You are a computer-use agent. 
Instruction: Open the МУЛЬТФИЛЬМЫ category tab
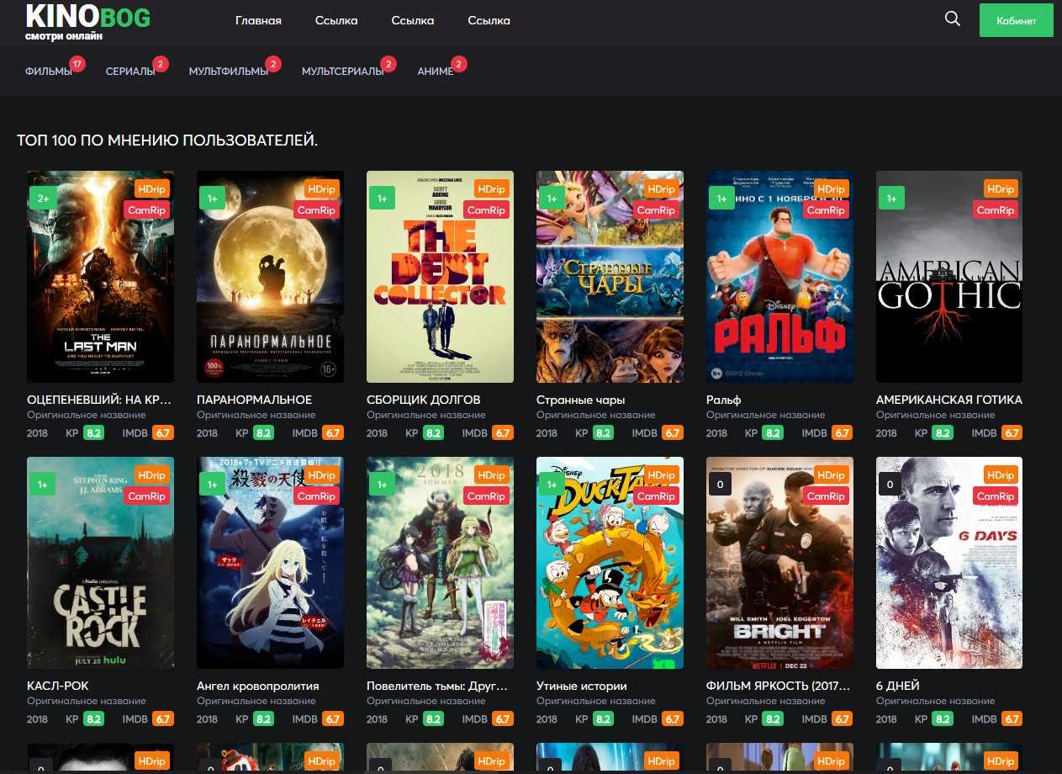pos(229,72)
